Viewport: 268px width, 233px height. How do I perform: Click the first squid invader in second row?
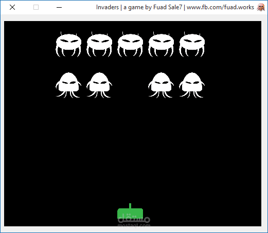(68, 85)
